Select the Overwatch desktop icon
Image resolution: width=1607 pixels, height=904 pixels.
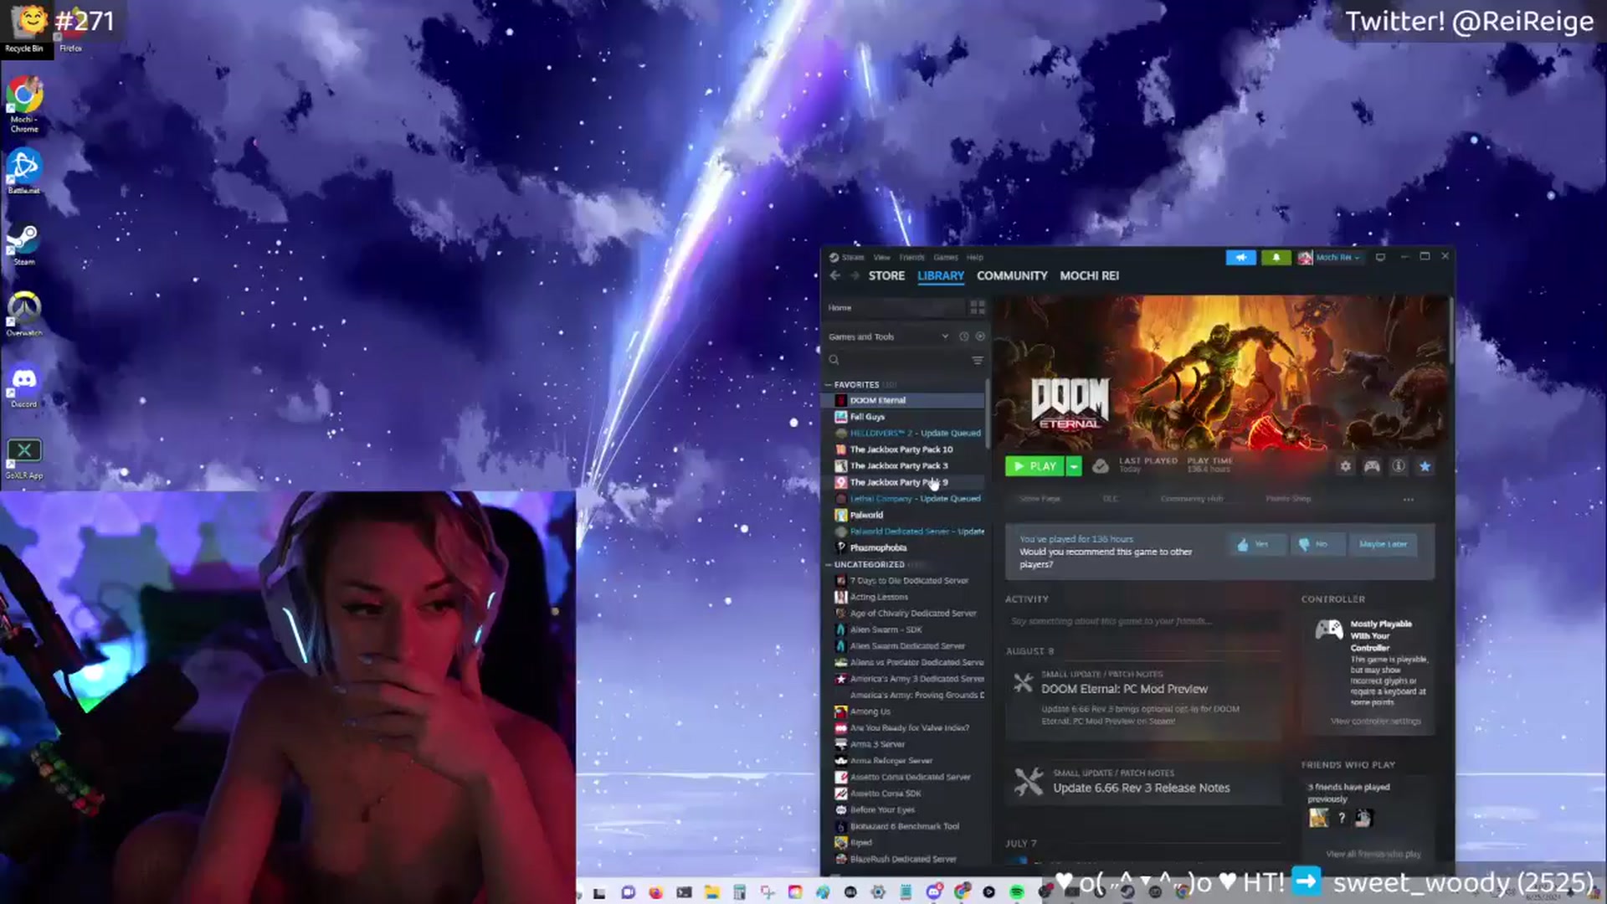pyautogui.click(x=23, y=314)
